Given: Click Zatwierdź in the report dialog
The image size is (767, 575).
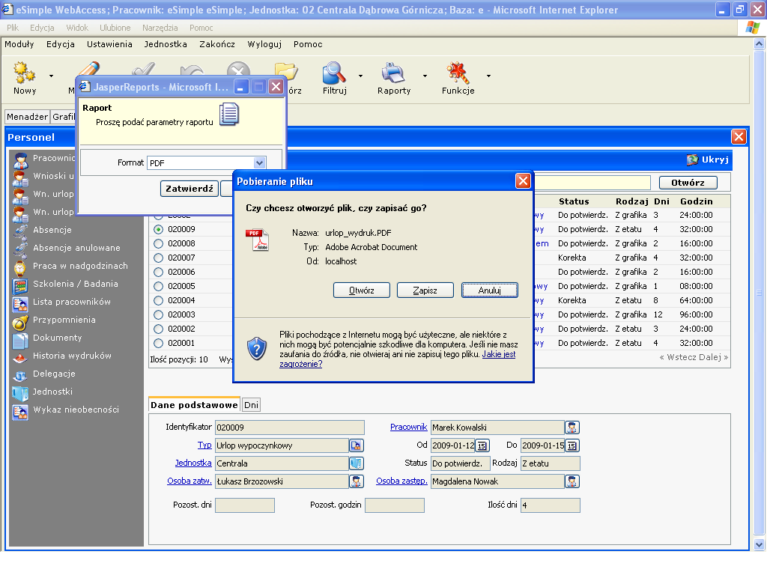Looking at the screenshot, I should point(190,189).
